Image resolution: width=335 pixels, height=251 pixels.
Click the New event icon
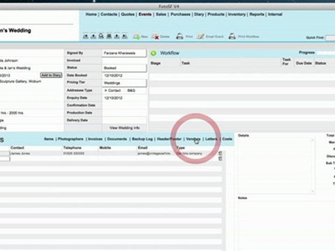(136, 36)
